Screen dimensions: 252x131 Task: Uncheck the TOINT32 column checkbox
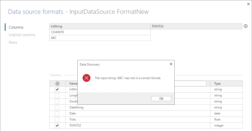tap(57, 125)
